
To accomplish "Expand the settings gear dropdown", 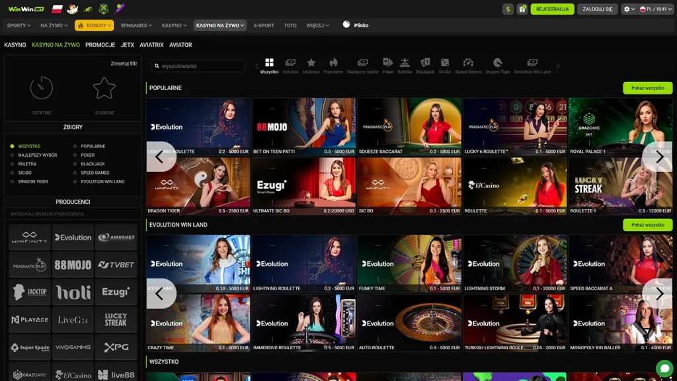I will click(629, 9).
